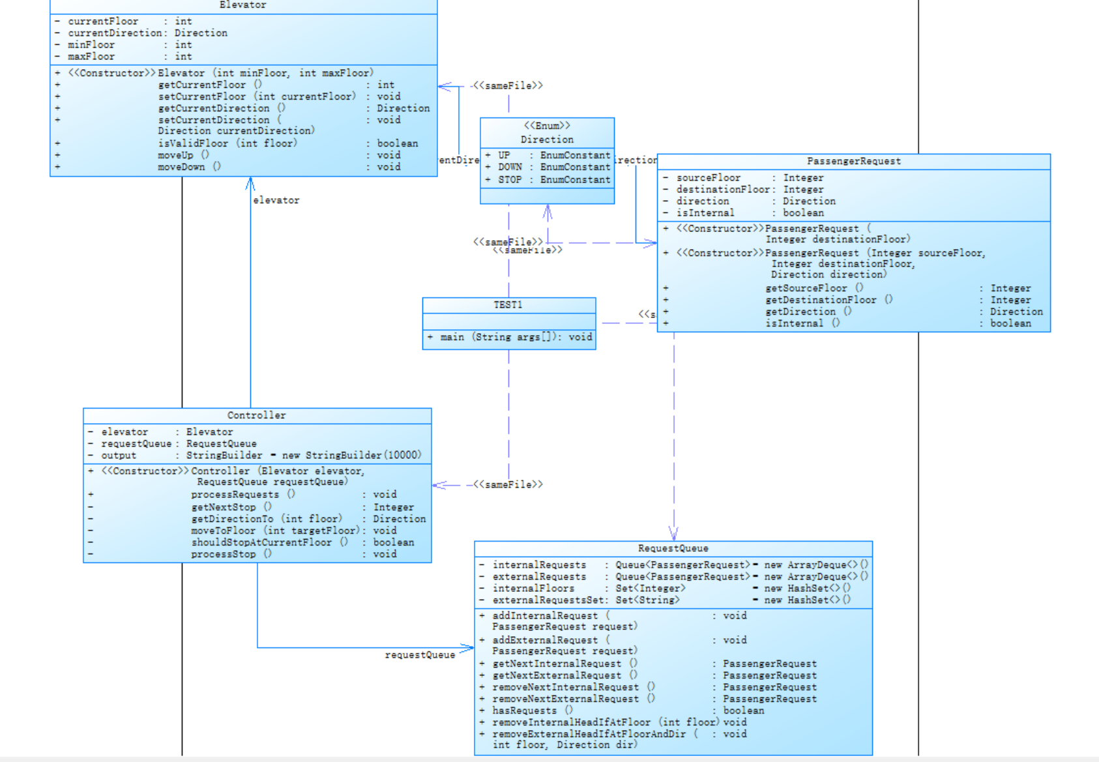
Task: Select the getNextStop () method
Action: pyautogui.click(x=251, y=507)
